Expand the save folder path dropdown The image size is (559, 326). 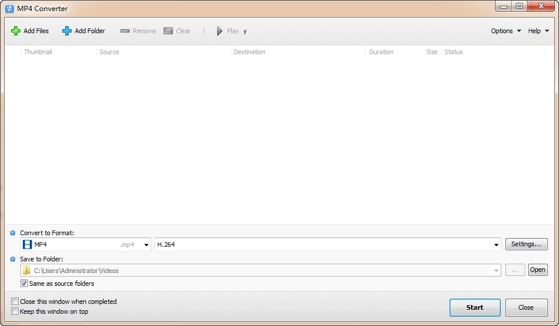496,271
